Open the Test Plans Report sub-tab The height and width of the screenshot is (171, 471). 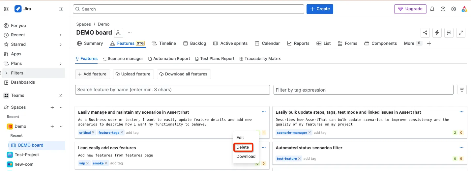(x=215, y=59)
